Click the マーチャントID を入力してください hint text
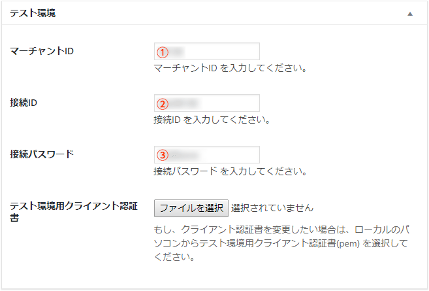The width and height of the screenshot is (429, 291). click(x=230, y=67)
